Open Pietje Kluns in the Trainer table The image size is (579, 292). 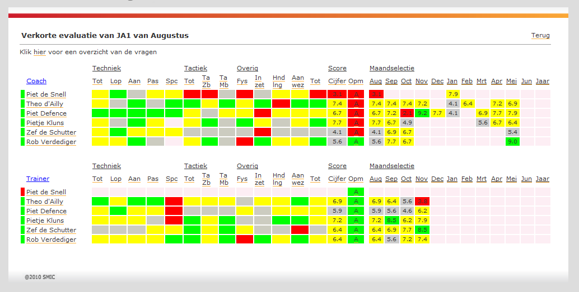pyautogui.click(x=45, y=221)
